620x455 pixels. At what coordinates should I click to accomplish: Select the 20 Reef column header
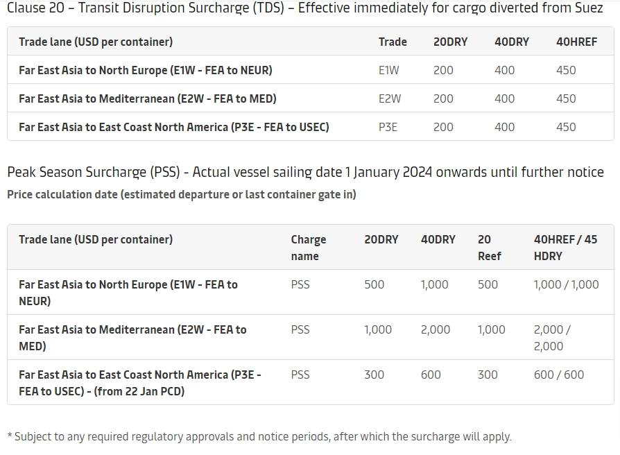[489, 248]
